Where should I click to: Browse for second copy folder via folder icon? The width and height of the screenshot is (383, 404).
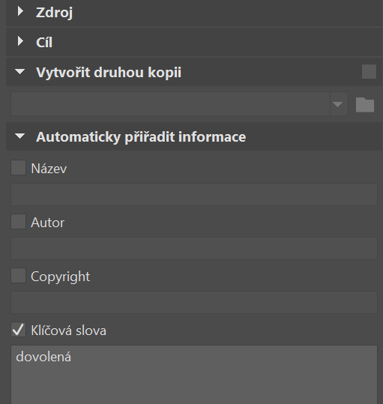pos(365,104)
